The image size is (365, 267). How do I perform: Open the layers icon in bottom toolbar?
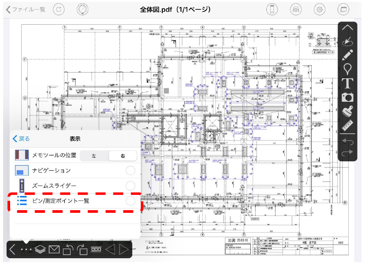pyautogui.click(x=40, y=250)
